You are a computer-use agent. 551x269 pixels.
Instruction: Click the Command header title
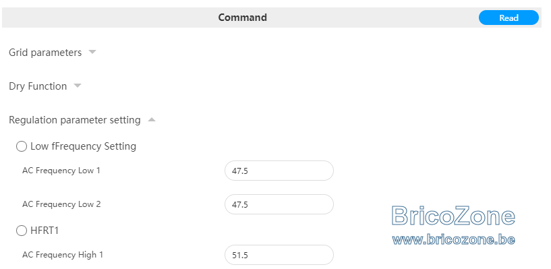pos(243,18)
